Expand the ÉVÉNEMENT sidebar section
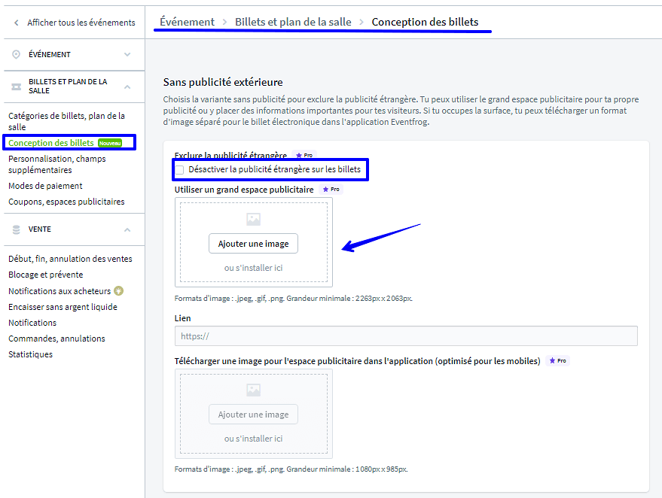This screenshot has width=662, height=498. click(x=127, y=55)
